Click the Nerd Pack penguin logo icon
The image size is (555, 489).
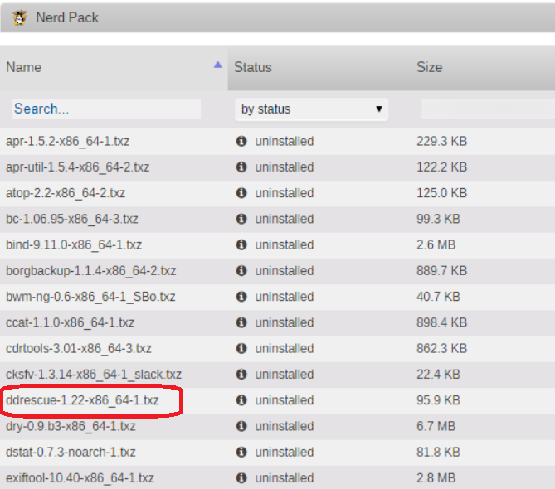coord(19,17)
